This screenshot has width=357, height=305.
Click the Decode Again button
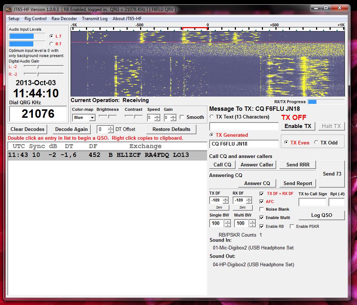click(71, 129)
